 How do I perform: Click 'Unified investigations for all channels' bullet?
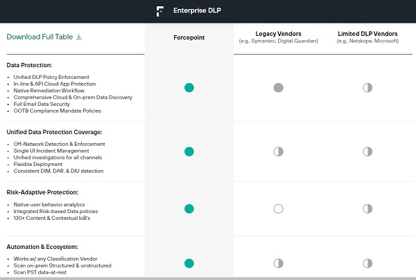point(58,158)
